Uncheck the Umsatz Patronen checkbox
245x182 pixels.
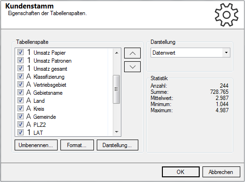tap(20, 60)
